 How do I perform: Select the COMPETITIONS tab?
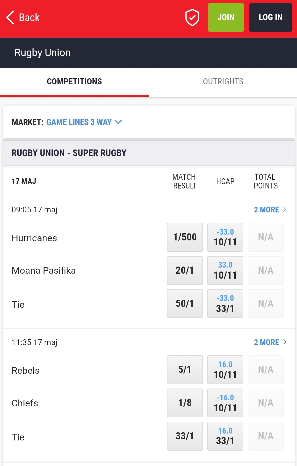click(74, 81)
